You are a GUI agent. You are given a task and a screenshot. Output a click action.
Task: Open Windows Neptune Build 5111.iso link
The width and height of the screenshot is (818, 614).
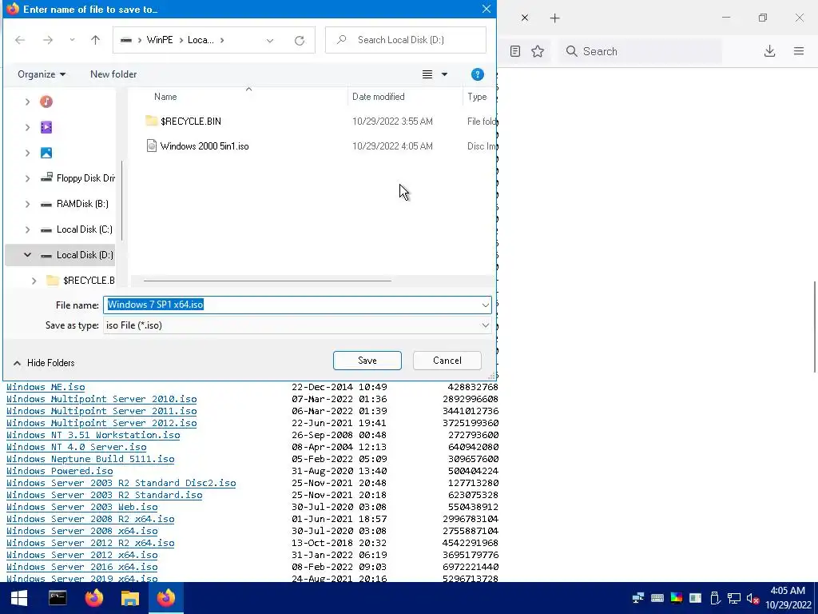[90, 459]
